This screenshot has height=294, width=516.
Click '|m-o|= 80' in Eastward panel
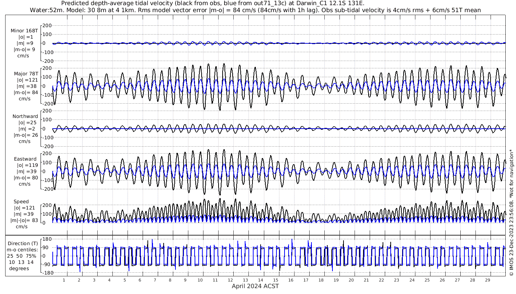click(x=26, y=178)
